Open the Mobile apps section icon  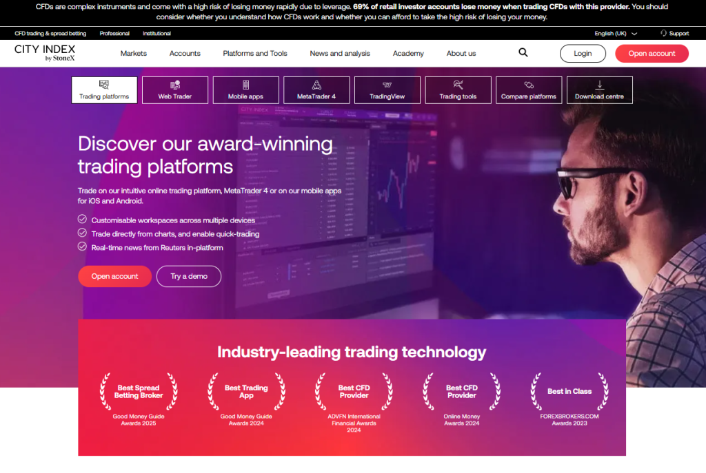(x=245, y=85)
